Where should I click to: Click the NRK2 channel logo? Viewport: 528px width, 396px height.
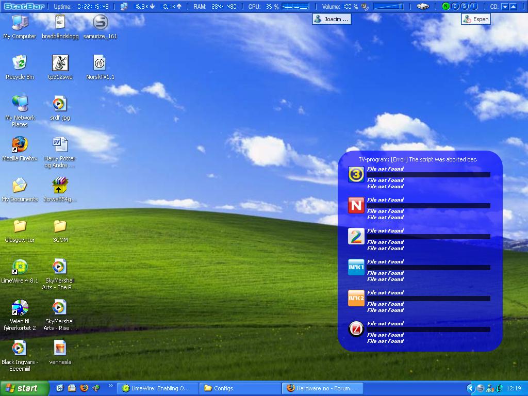click(356, 298)
